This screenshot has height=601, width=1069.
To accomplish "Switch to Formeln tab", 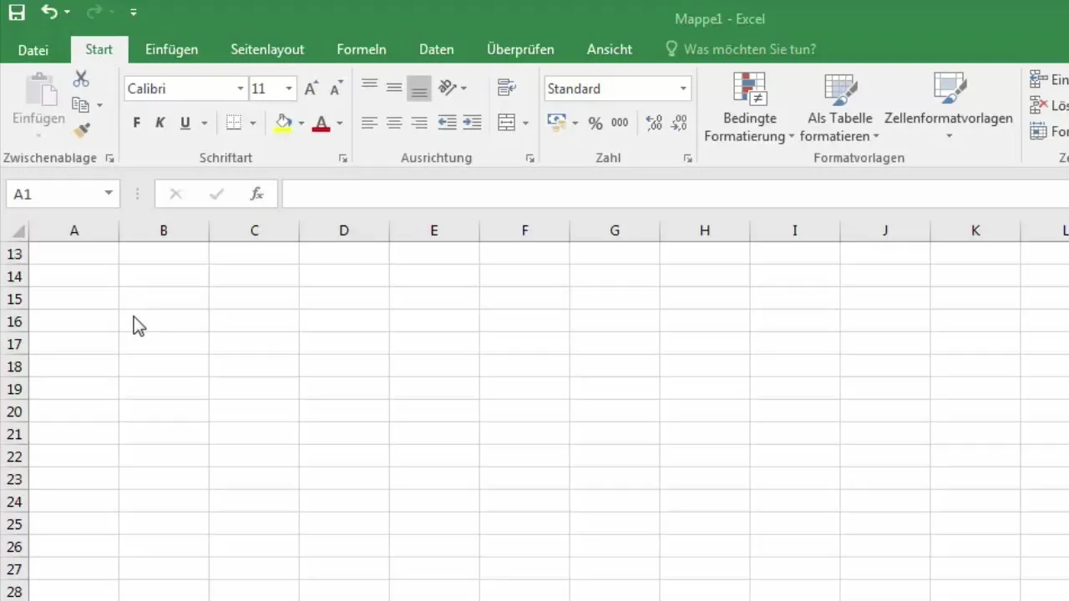I will (361, 49).
